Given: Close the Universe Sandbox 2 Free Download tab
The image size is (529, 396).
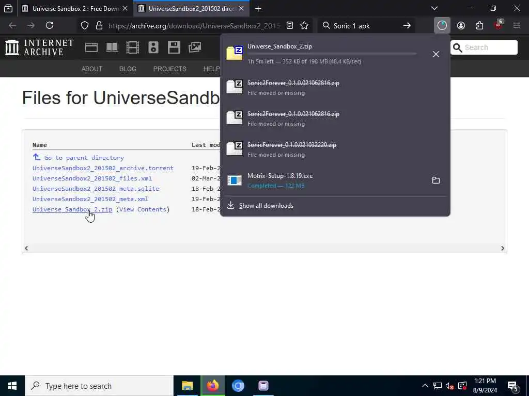Looking at the screenshot, I should 125,9.
